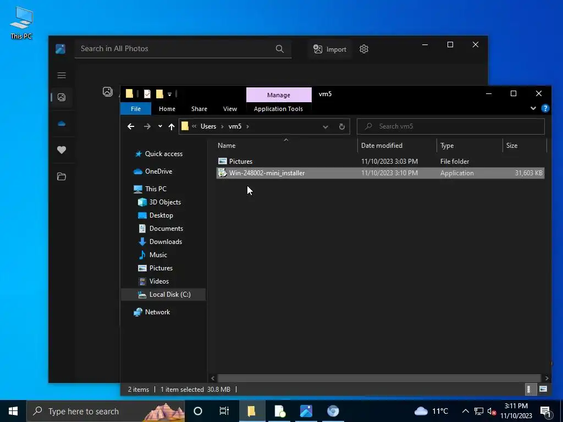Click New folder icon in Quick Access Toolbar

click(159, 94)
